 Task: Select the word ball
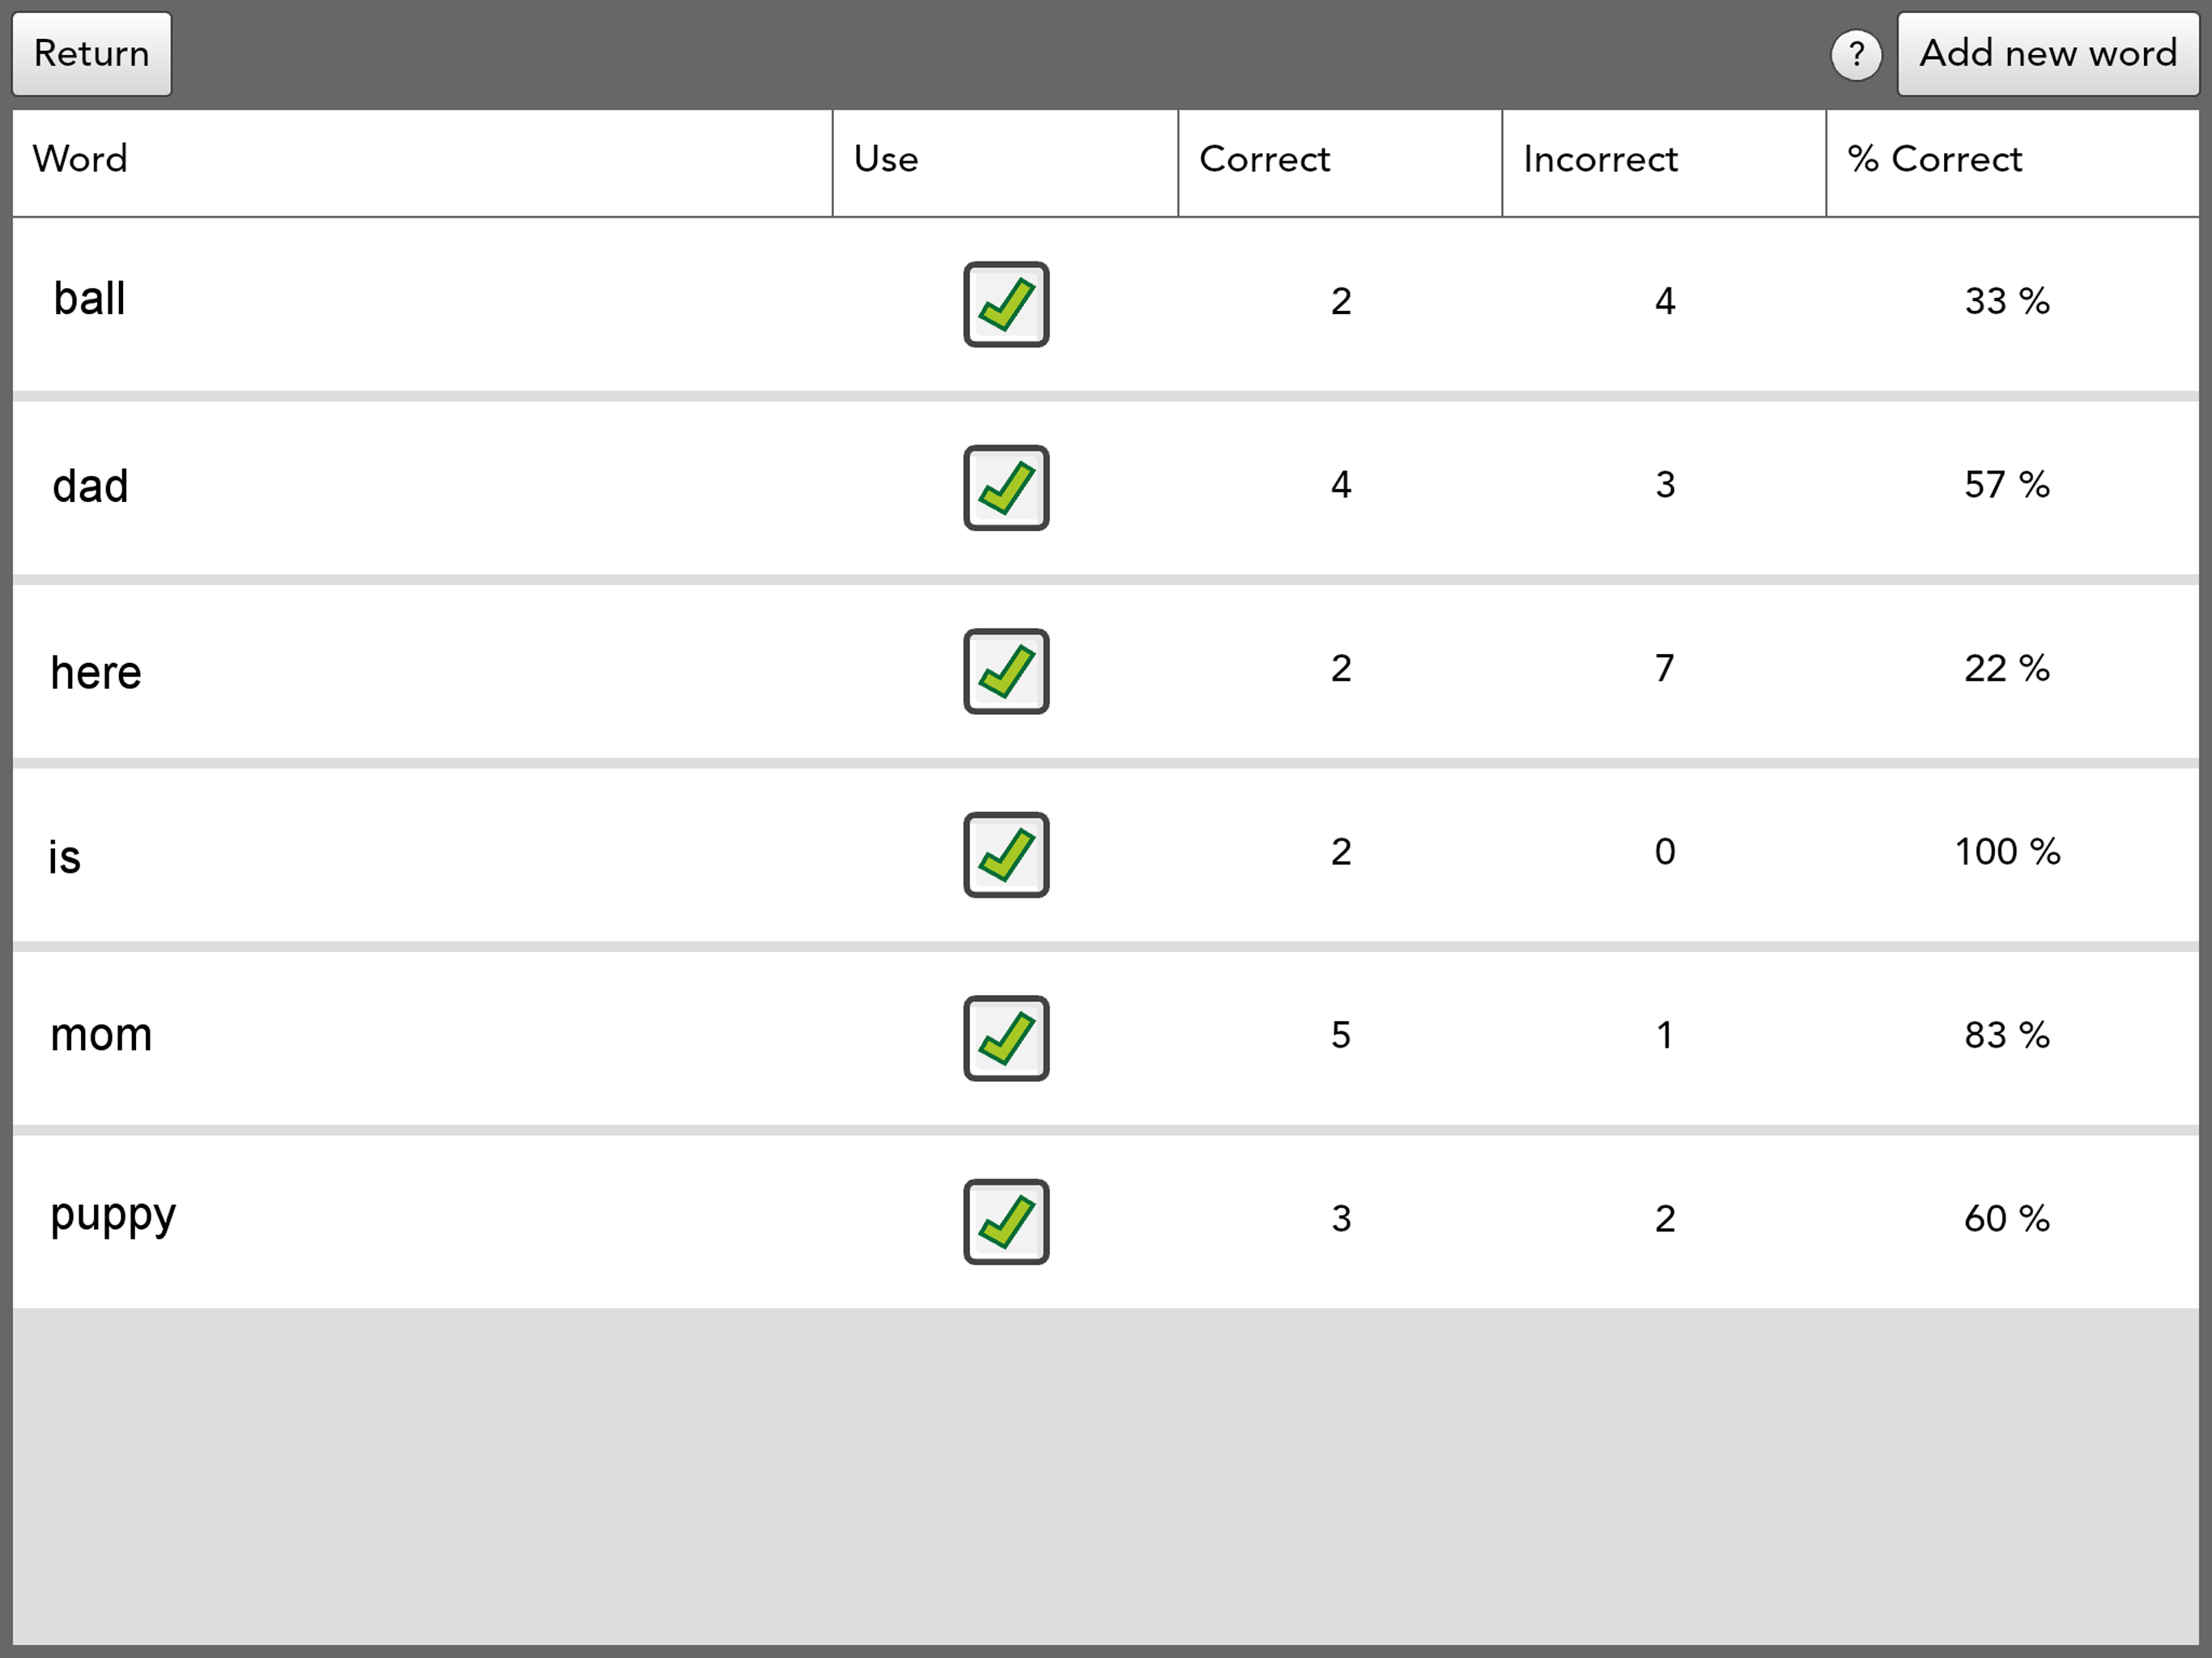pos(90,299)
